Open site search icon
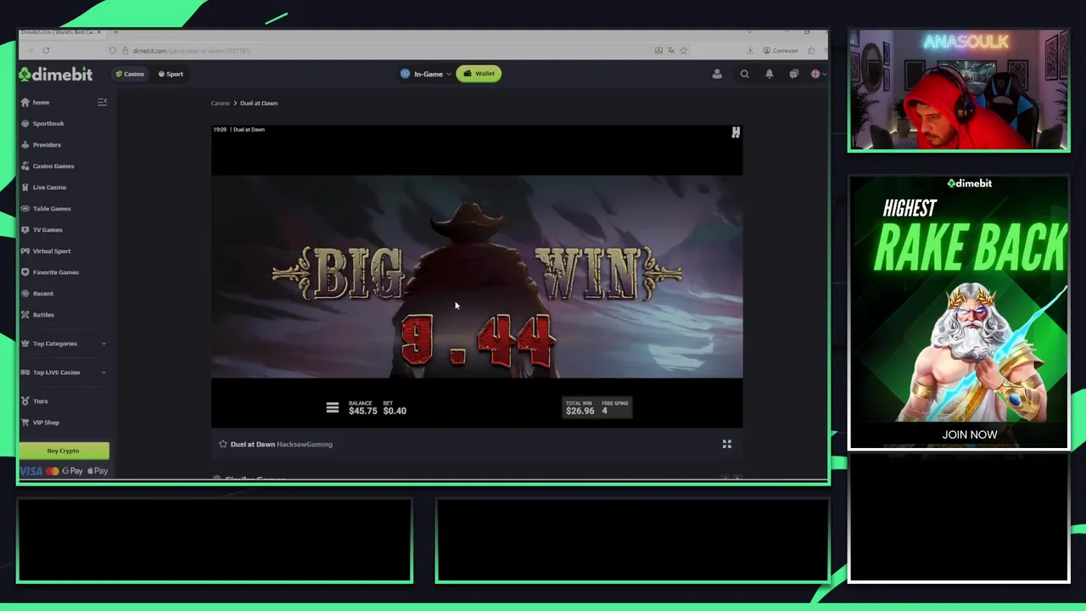This screenshot has height=611, width=1086. (x=744, y=74)
